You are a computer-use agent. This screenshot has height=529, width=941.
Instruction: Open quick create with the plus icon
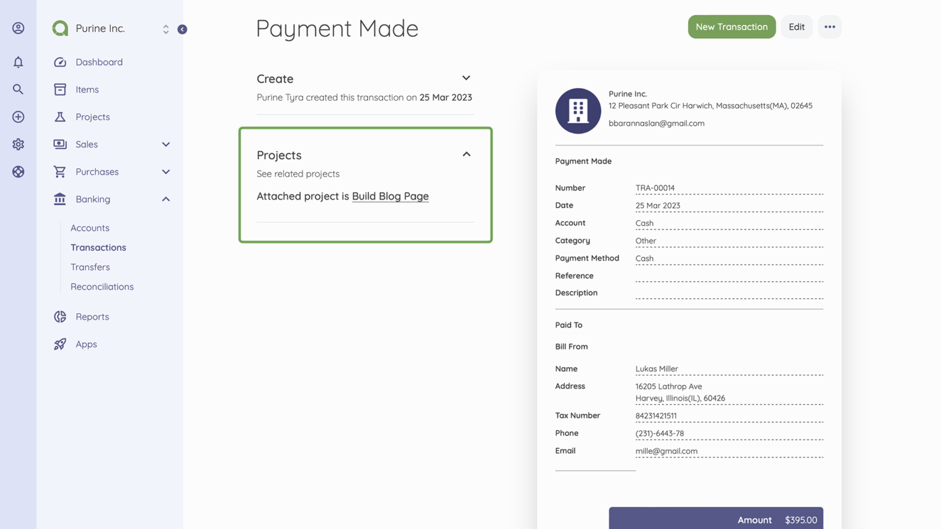pos(18,116)
